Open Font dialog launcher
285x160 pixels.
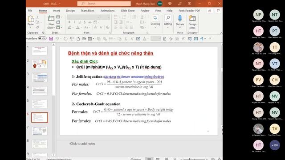tap(110, 32)
